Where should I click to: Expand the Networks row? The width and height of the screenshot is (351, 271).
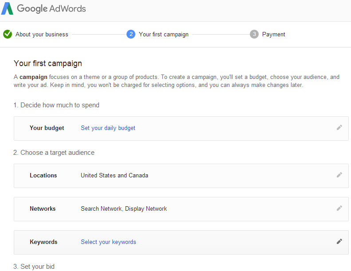pyautogui.click(x=181, y=209)
